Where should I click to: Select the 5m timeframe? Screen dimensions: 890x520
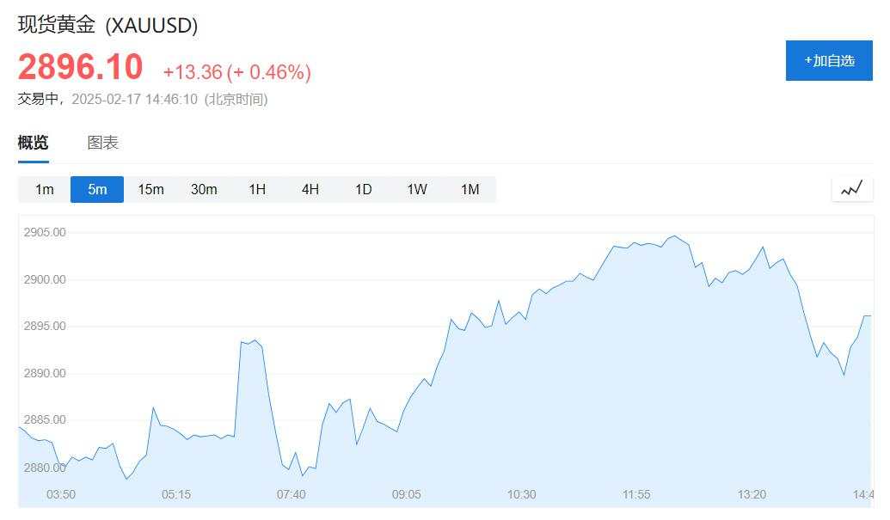pos(97,189)
